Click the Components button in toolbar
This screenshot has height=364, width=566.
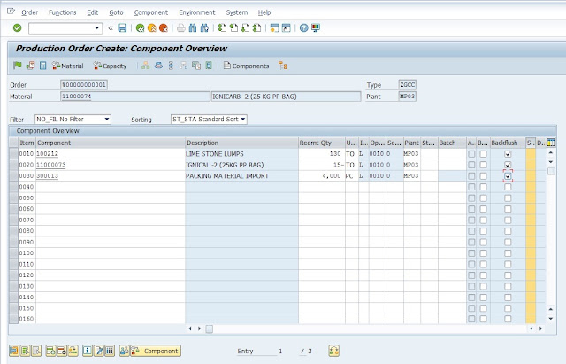point(246,66)
